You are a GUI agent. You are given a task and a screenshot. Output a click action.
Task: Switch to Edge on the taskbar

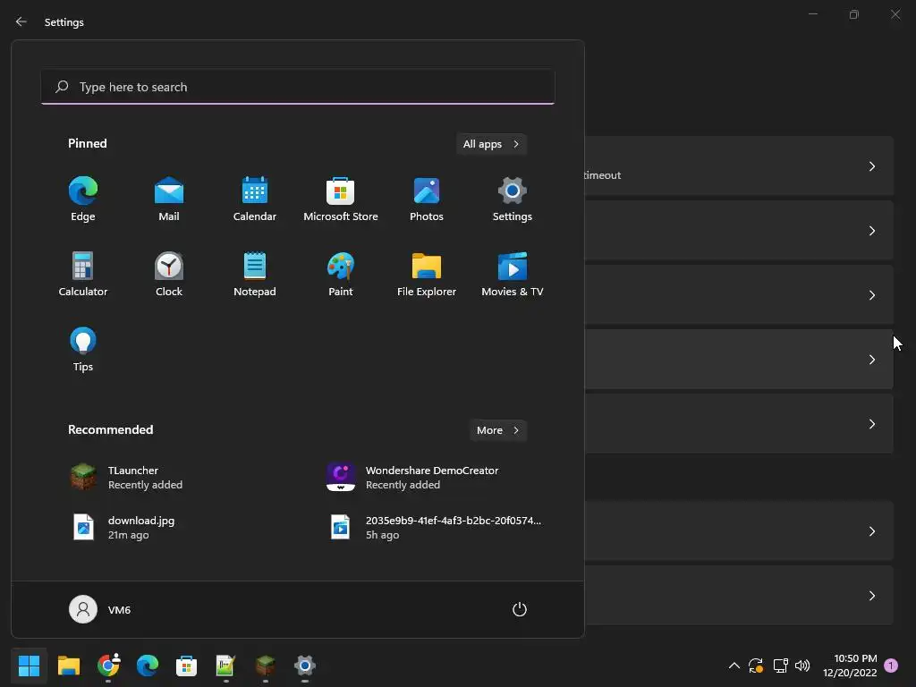pos(148,666)
